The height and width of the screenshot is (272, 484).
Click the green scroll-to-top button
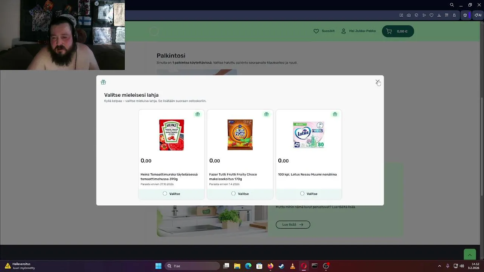(x=470, y=254)
